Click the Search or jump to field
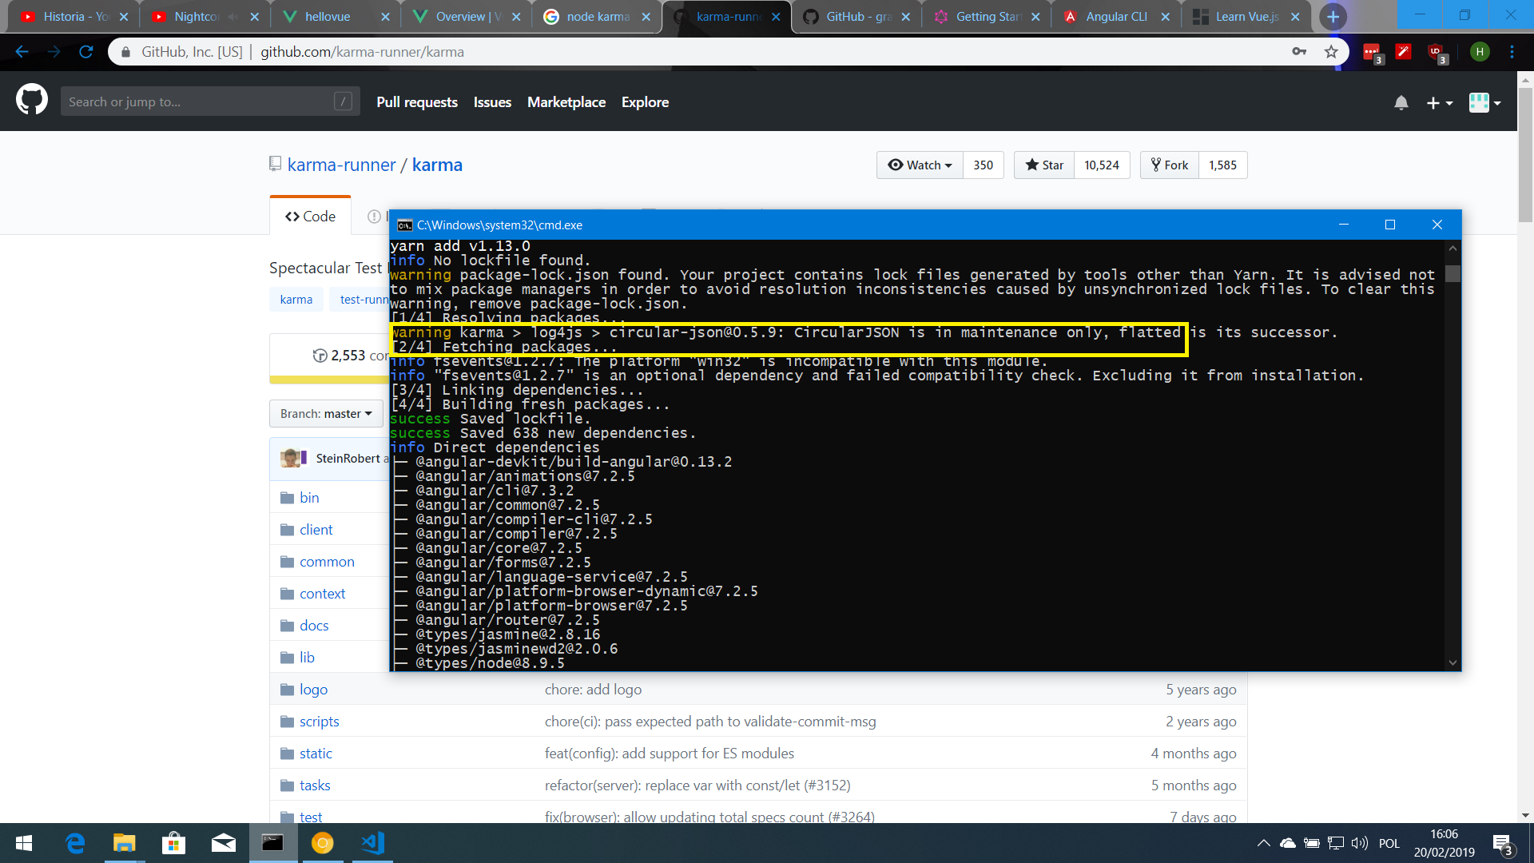Screen dimensions: 1534x863 [x=210, y=101]
